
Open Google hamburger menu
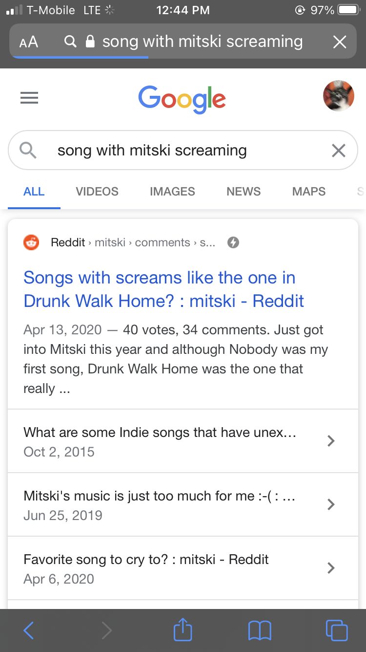coord(29,99)
